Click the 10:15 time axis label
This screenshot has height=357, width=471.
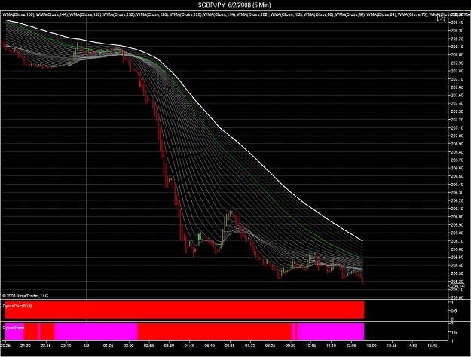[x=310, y=346]
